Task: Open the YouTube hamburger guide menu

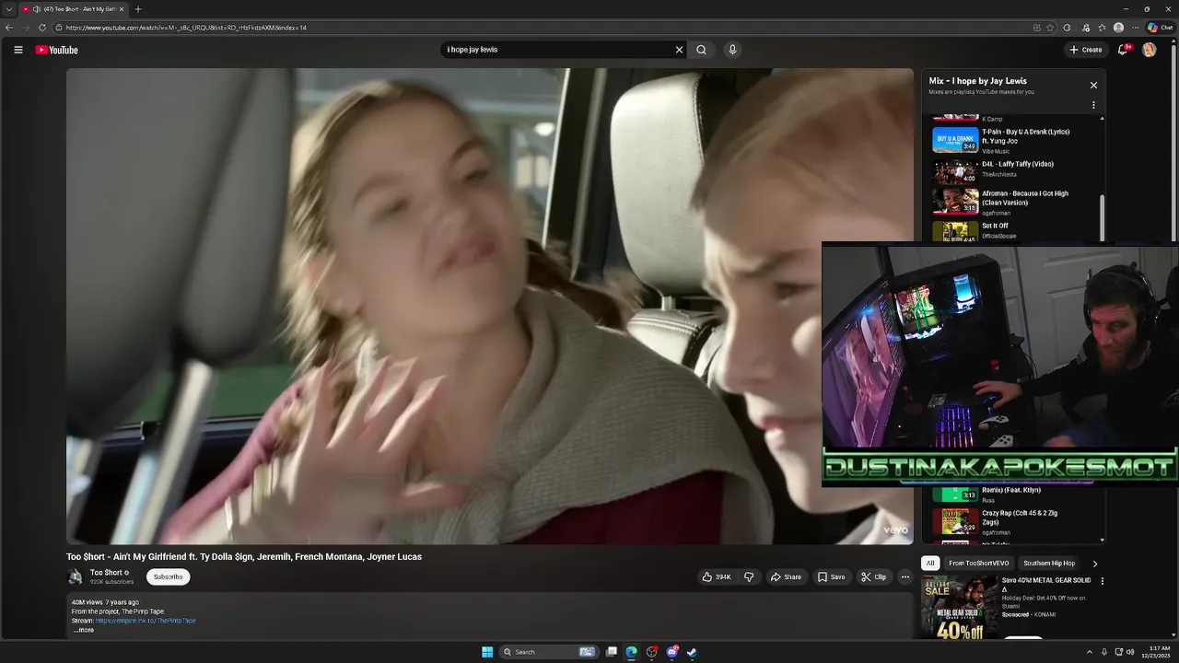Action: [18, 50]
